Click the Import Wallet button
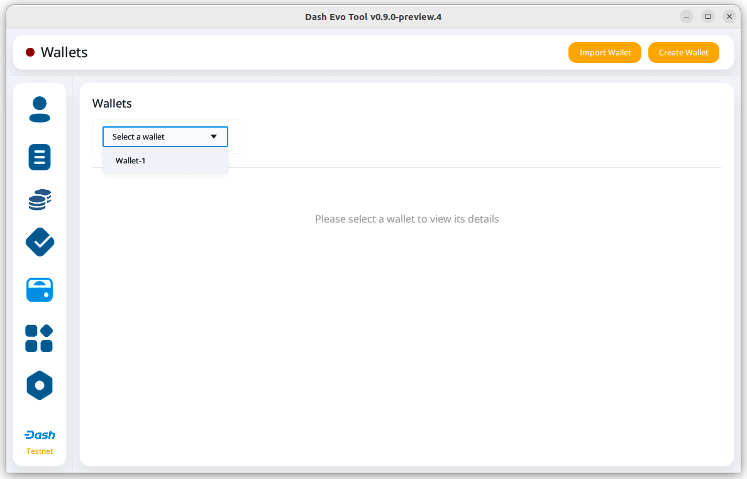 pyautogui.click(x=605, y=53)
